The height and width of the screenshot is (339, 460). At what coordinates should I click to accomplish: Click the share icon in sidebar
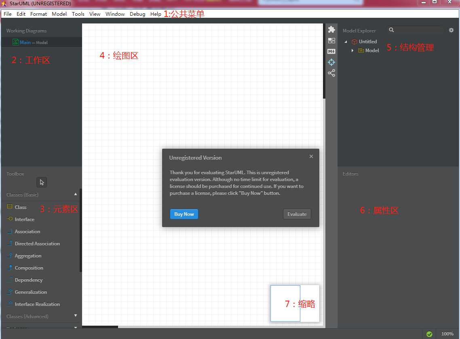pos(331,73)
